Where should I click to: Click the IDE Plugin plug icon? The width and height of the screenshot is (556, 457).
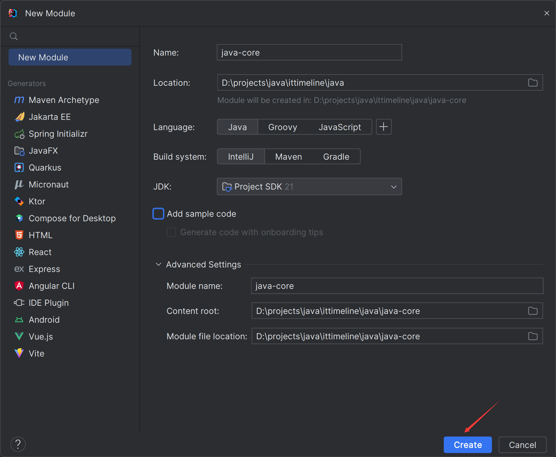19,303
